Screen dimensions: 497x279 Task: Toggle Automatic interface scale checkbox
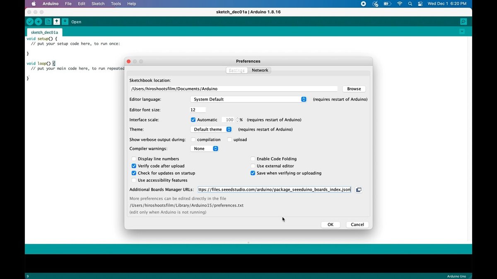[193, 120]
